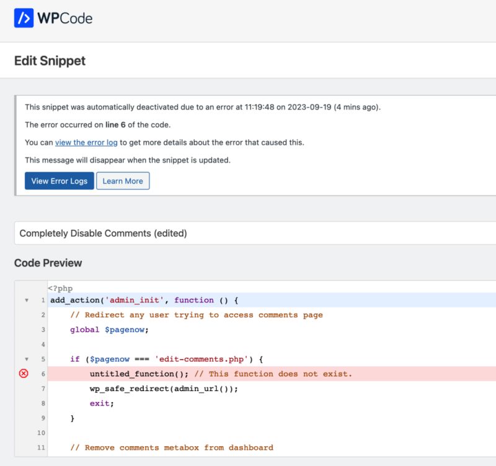
Task: Click the Learn More button
Action: tap(123, 181)
